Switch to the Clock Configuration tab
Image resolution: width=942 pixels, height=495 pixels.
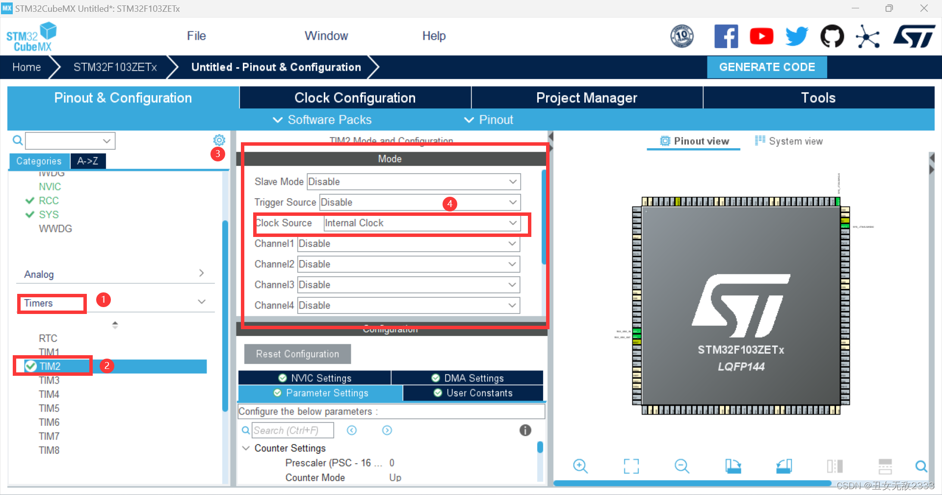pyautogui.click(x=355, y=98)
